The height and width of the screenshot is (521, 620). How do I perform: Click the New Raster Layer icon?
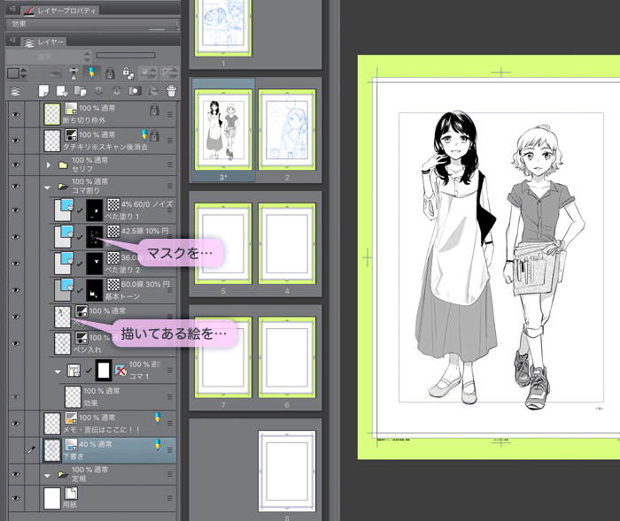pos(43,91)
